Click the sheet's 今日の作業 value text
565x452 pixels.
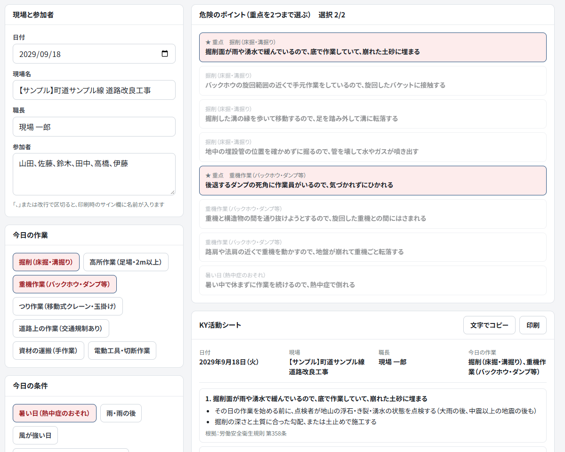click(507, 366)
